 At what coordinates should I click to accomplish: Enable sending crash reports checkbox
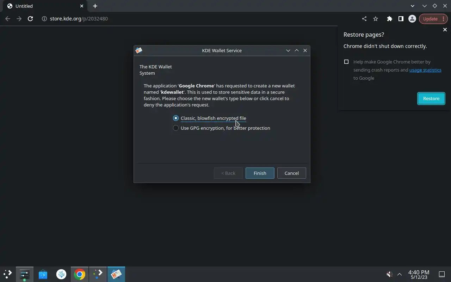[x=346, y=62]
